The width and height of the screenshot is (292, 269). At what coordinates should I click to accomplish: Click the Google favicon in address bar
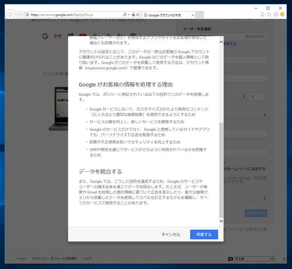click(x=27, y=15)
